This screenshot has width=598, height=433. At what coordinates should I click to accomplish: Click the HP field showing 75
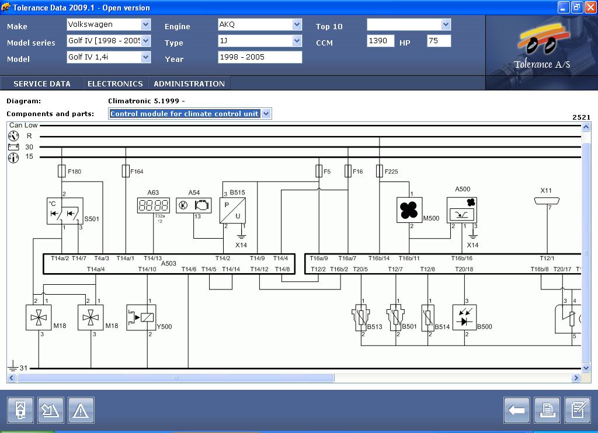click(439, 41)
